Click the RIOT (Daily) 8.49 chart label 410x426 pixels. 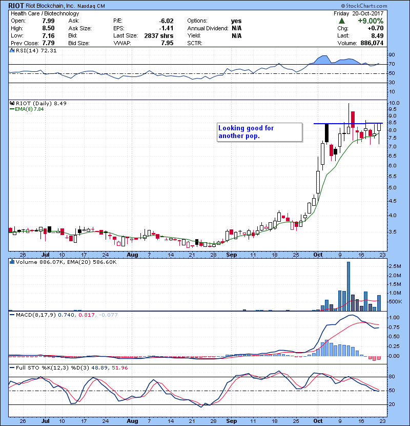coord(41,103)
